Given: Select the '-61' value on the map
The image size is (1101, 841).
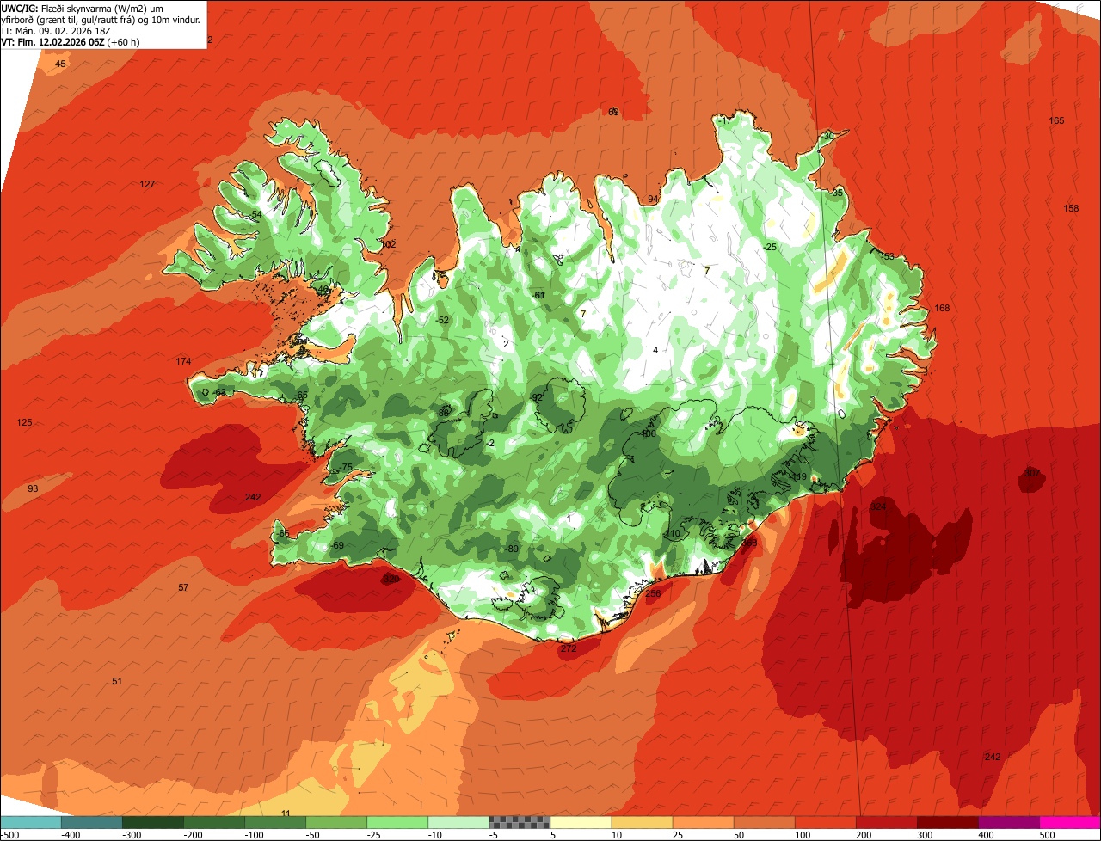Looking at the screenshot, I should (x=539, y=296).
